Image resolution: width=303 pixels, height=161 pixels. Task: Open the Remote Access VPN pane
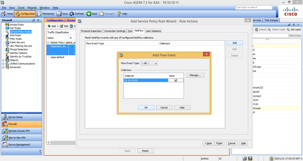22,131
